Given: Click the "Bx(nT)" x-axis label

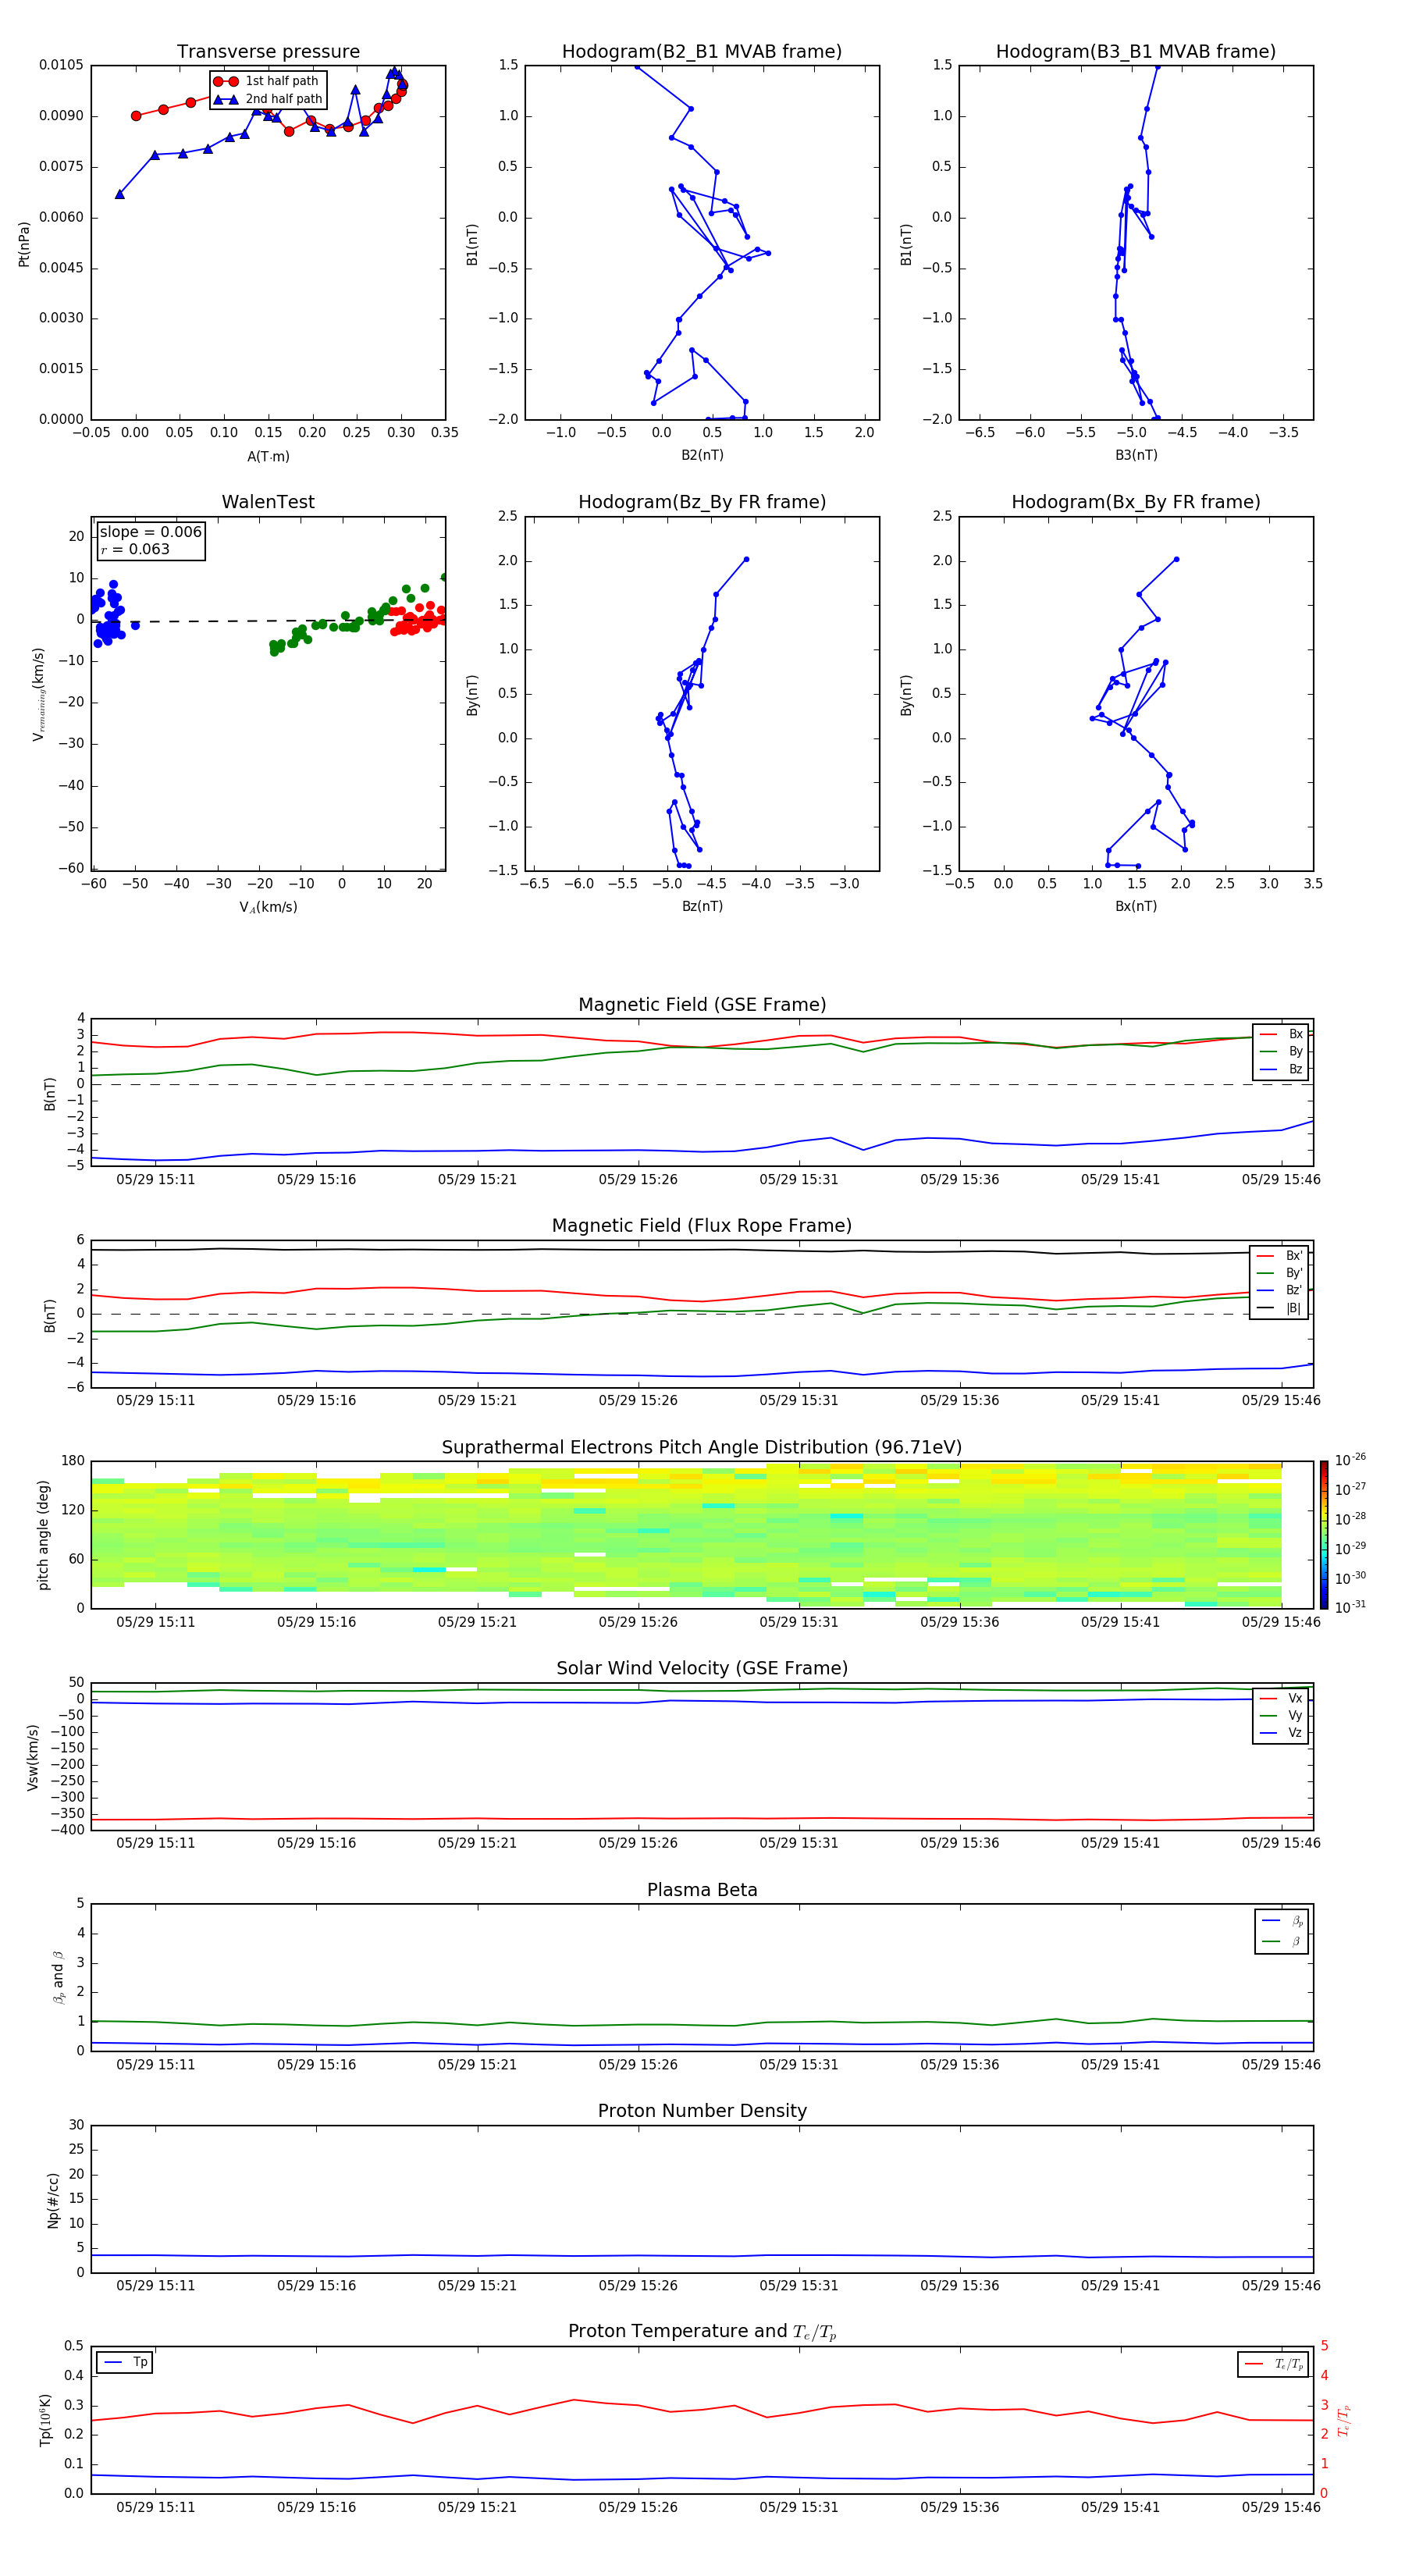Looking at the screenshot, I should (1136, 906).
